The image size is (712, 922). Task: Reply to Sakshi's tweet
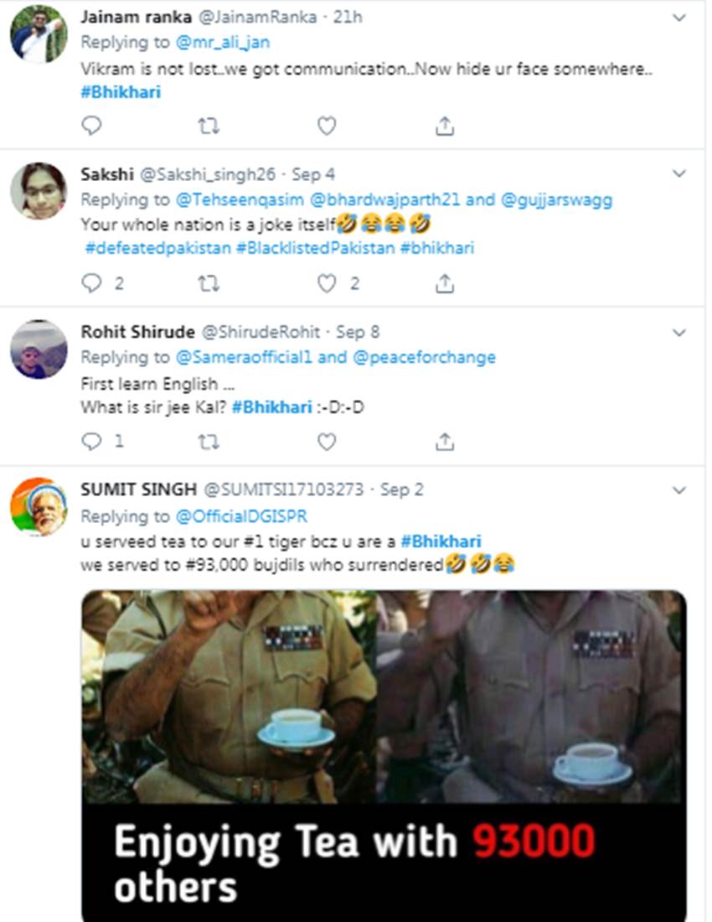click(91, 283)
